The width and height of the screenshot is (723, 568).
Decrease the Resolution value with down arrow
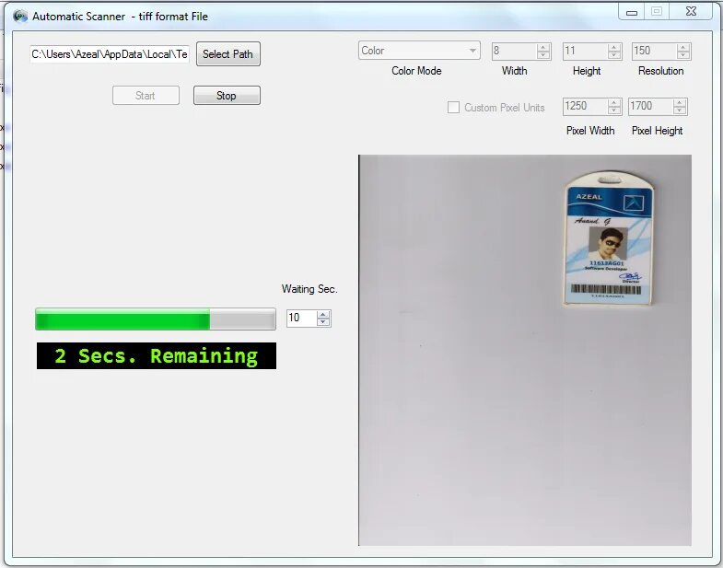pos(683,55)
